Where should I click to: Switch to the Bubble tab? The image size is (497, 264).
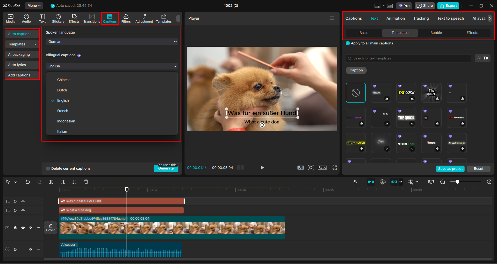pos(436,33)
